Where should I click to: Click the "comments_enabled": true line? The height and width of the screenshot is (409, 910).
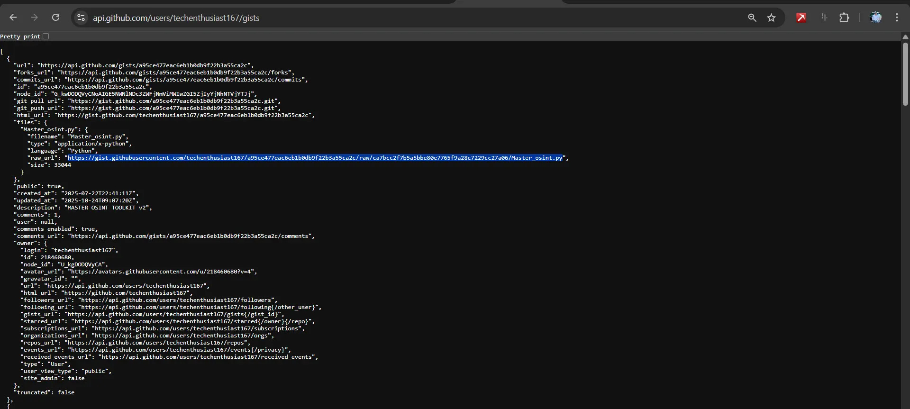(56, 229)
